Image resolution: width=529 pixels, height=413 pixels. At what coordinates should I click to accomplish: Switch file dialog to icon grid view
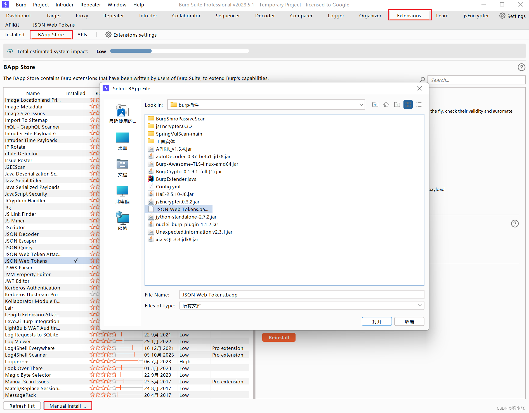[408, 105]
